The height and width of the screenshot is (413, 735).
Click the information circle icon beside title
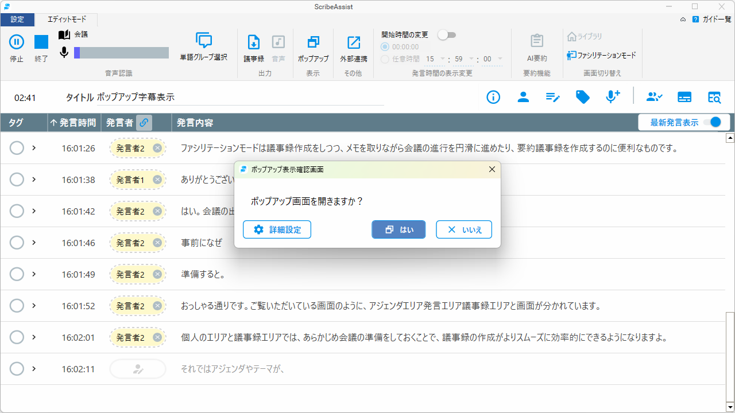[493, 97]
